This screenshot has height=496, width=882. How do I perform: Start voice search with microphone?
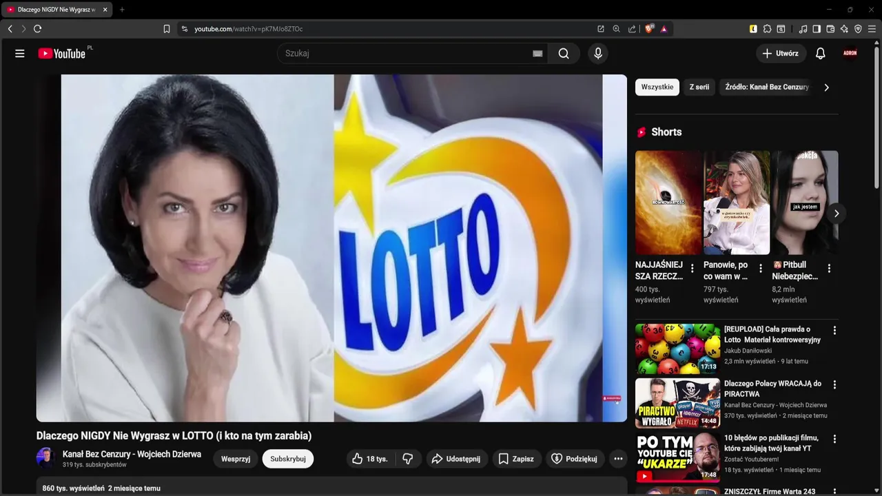pos(598,53)
